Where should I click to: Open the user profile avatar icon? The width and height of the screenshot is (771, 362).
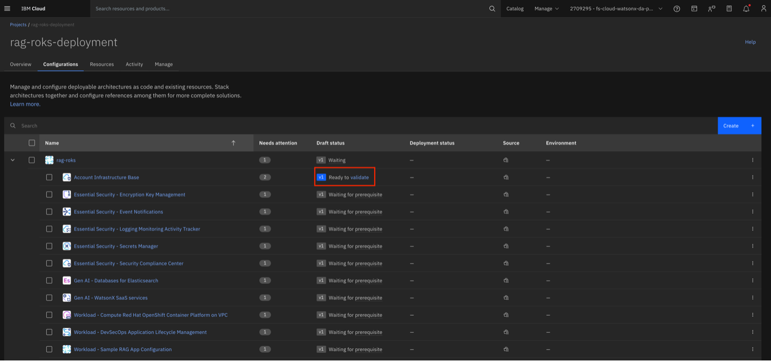click(763, 9)
